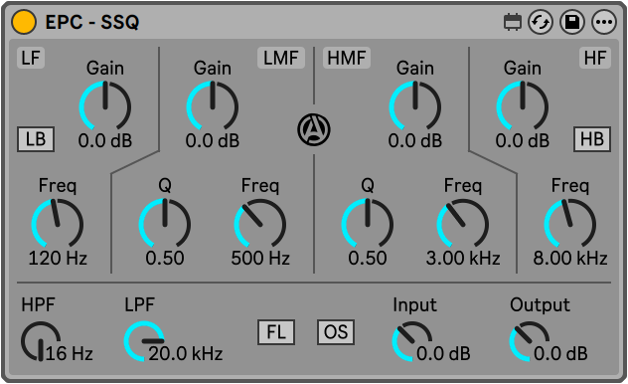Toggle the OS oversampling button
The image size is (628, 384).
tap(336, 332)
